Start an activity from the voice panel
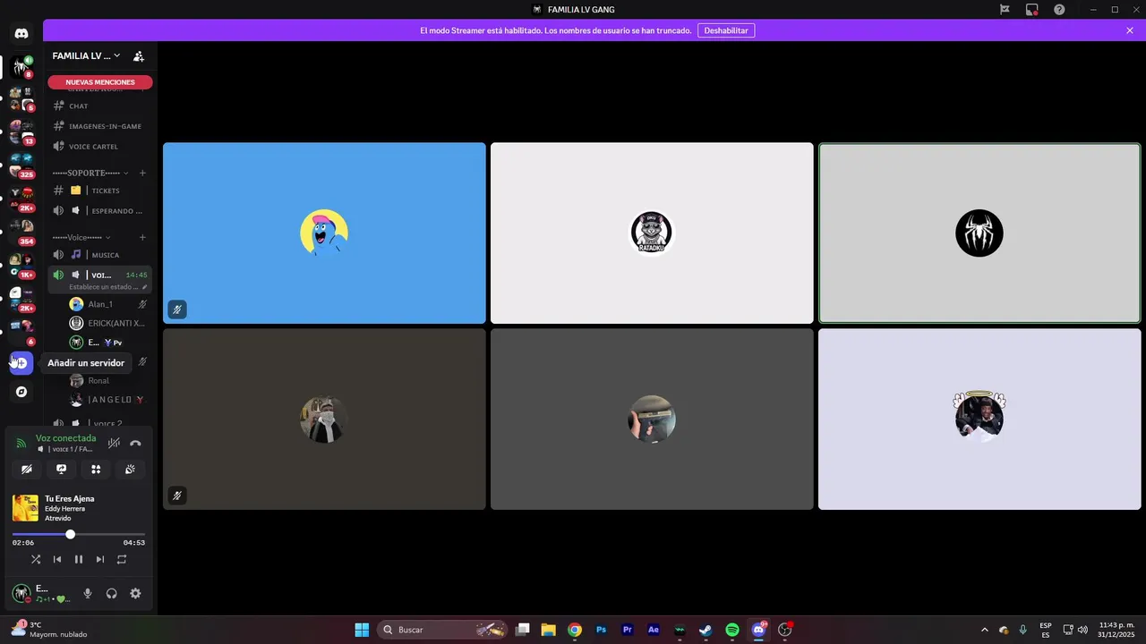 pyautogui.click(x=96, y=469)
